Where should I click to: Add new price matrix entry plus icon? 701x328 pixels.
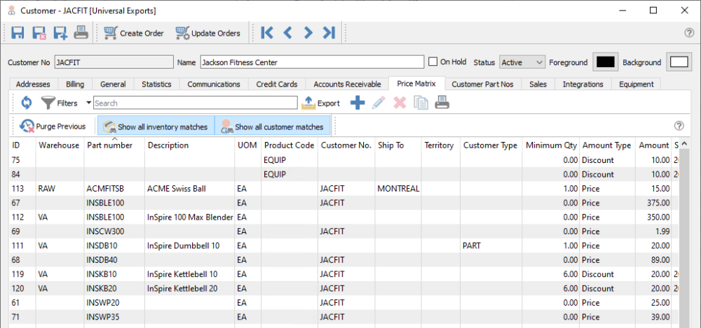point(358,103)
